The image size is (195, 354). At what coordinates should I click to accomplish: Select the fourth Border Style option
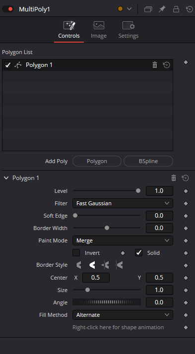[x=119, y=265]
